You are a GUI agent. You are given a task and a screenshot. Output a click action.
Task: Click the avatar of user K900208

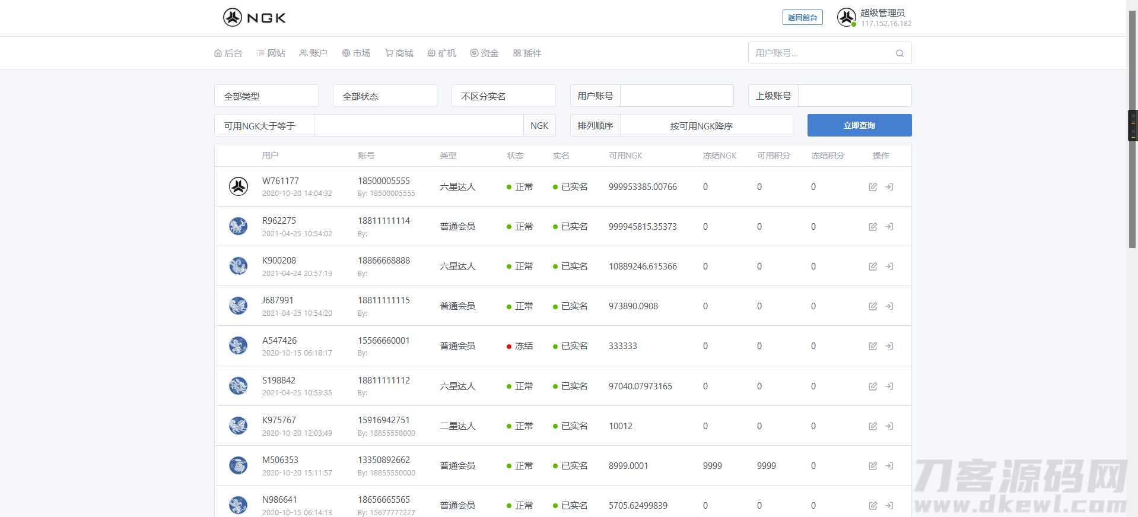(x=239, y=266)
